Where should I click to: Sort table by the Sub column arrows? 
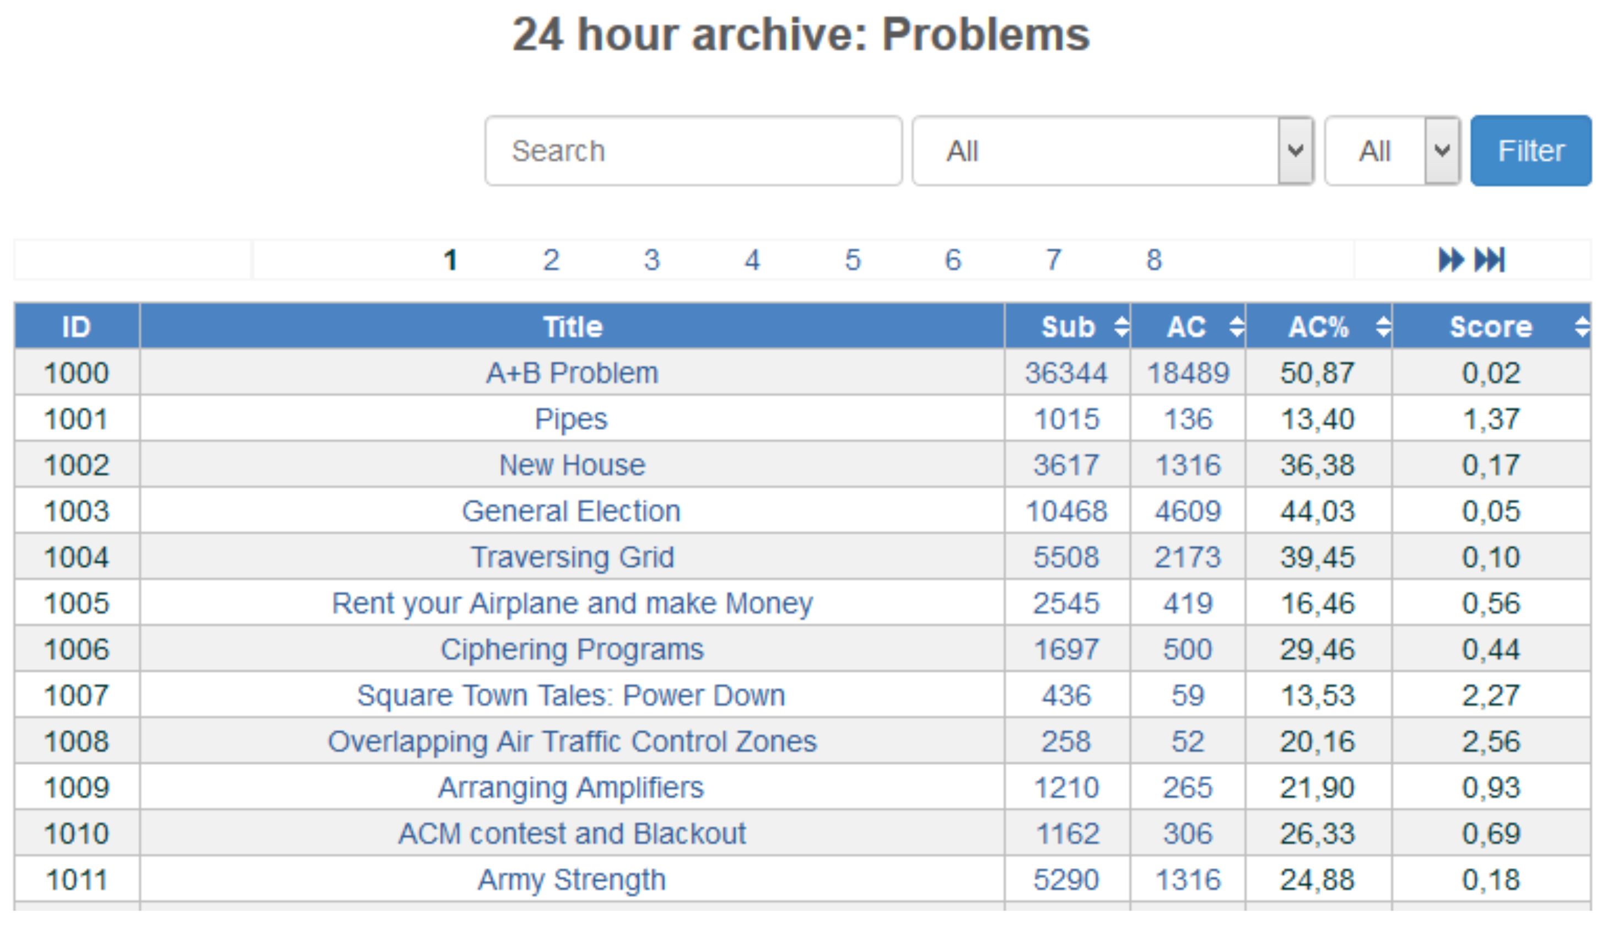coord(1122,327)
